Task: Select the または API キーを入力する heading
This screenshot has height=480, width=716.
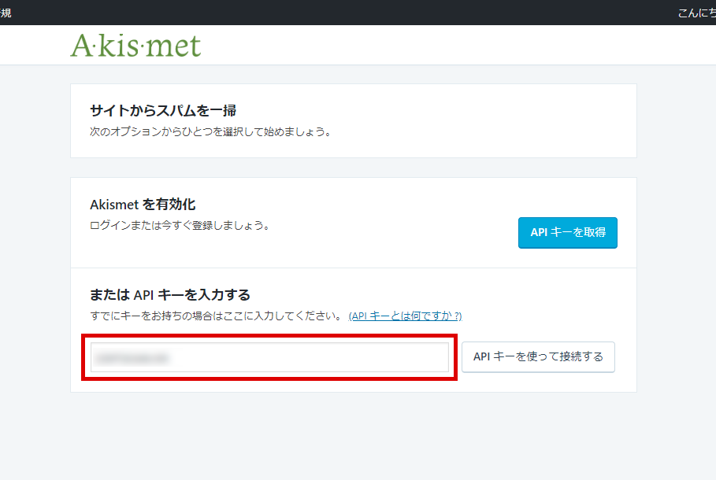Action: [170, 294]
